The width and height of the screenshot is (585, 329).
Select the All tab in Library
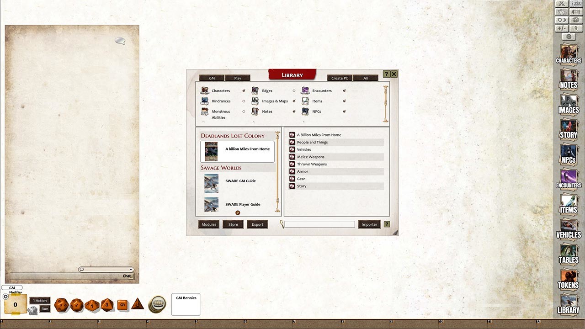[366, 78]
